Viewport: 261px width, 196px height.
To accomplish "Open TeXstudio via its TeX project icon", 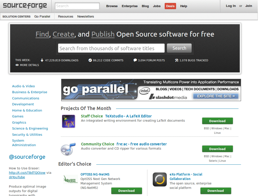I will 68,121.
